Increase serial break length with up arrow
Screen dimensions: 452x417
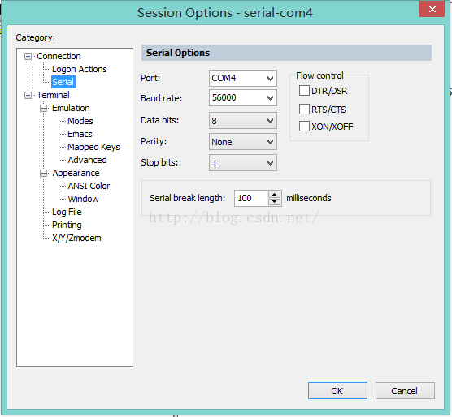click(275, 195)
